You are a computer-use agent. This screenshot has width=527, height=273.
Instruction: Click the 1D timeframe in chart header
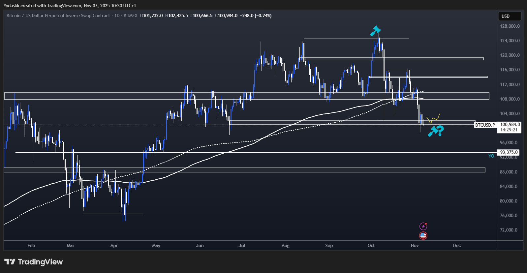point(117,15)
